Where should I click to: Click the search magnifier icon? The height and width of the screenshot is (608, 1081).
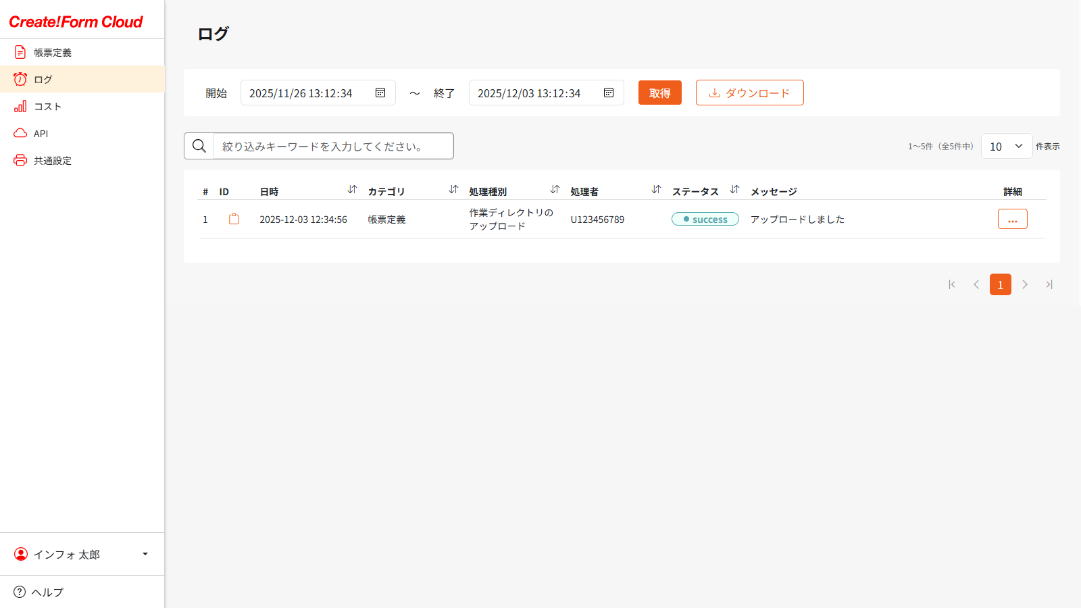point(199,145)
